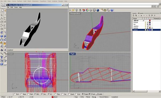Open the Zoom menu in Rhino Render window
The image size is (161, 98).
[16, 7]
